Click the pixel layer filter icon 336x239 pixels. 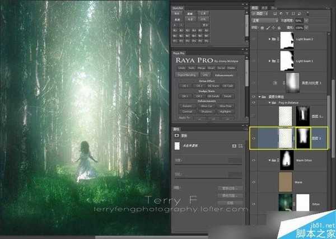(x=276, y=13)
